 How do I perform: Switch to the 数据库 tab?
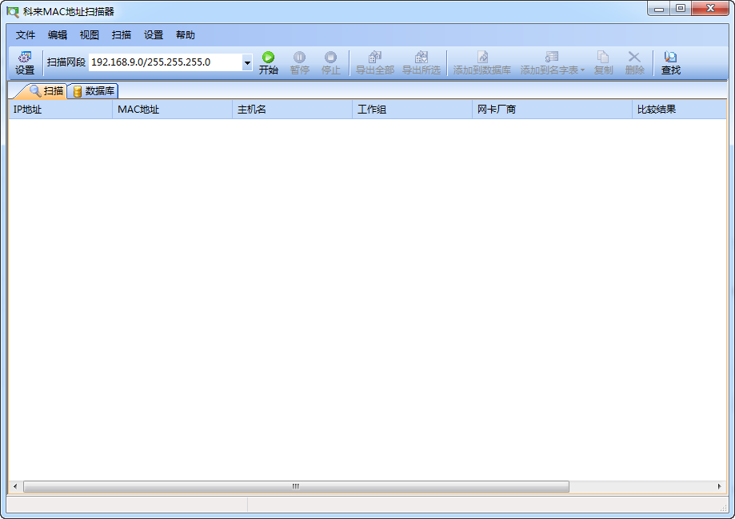94,90
